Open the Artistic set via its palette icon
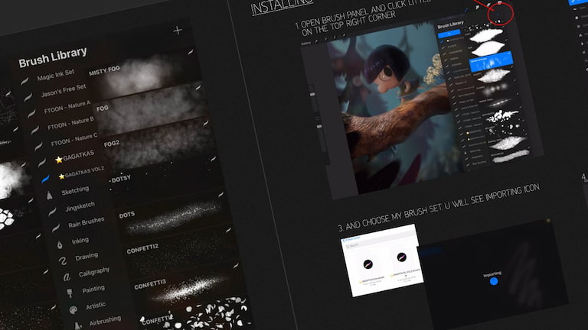Image resolution: width=588 pixels, height=330 pixels. 73,309
